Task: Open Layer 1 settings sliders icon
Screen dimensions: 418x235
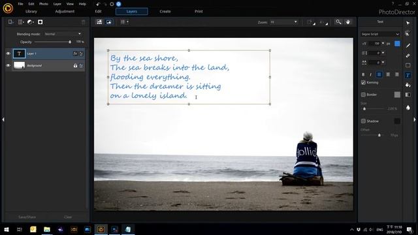Action: coord(81,54)
